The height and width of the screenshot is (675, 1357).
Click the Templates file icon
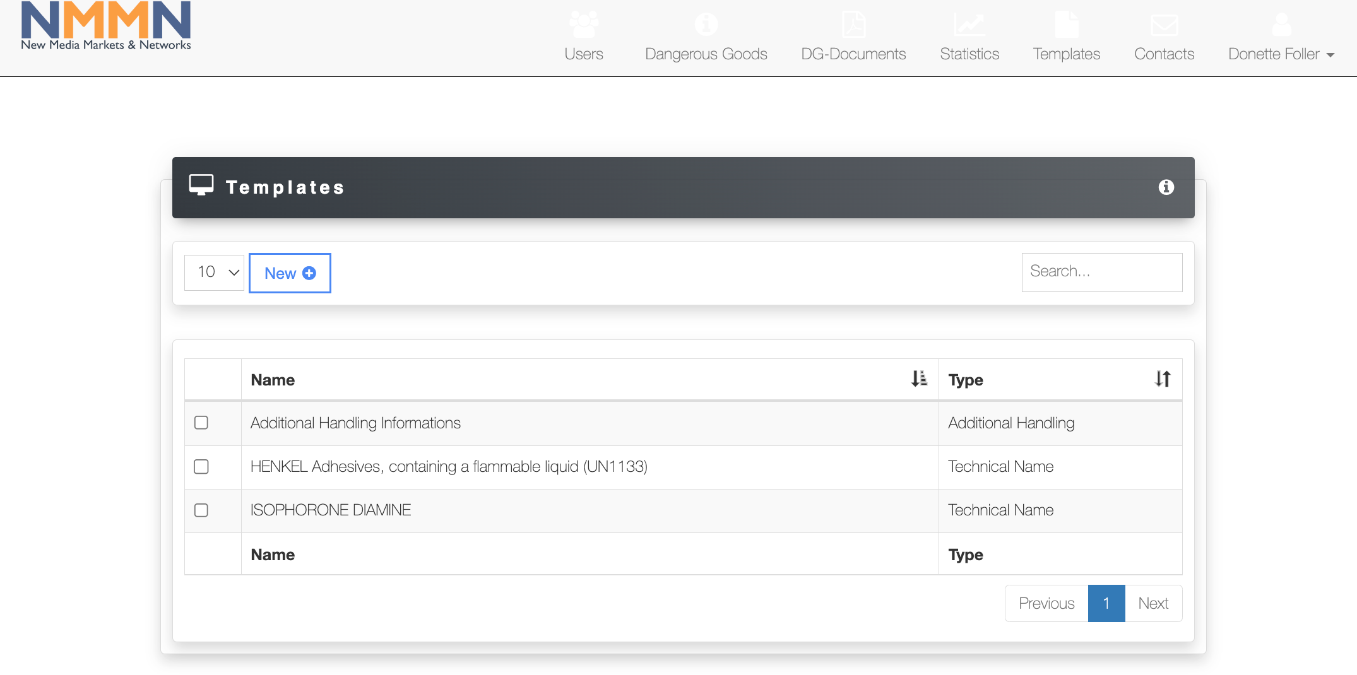[x=1066, y=25]
